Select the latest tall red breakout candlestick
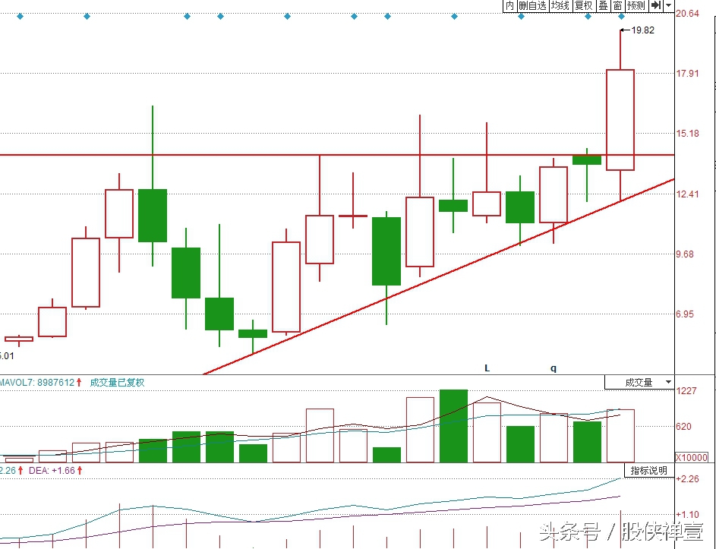Image resolution: width=716 pixels, height=549 pixels. (x=620, y=119)
